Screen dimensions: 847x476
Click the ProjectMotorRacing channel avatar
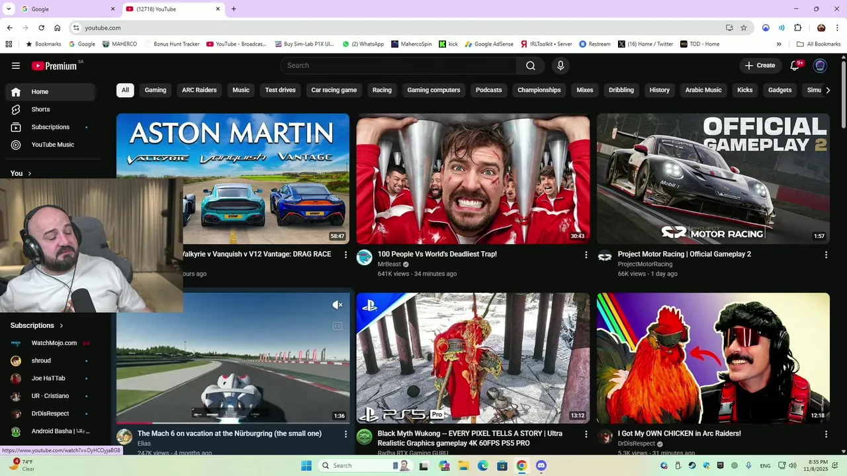pos(605,257)
